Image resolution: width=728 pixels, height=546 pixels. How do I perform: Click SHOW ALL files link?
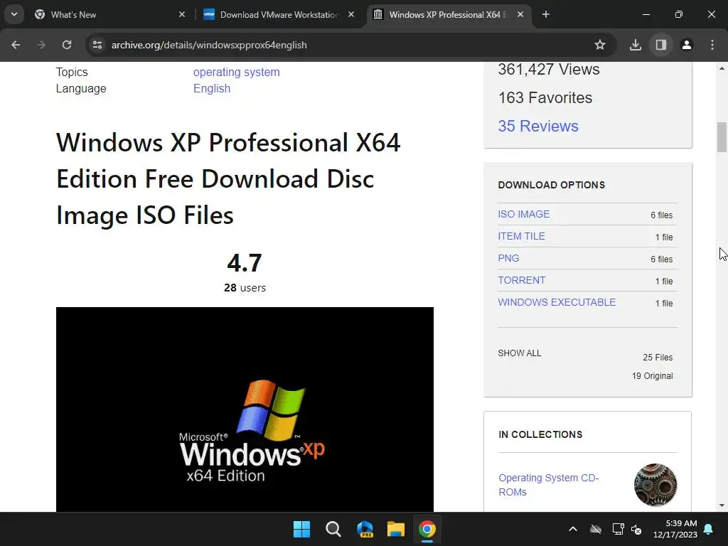(x=520, y=353)
